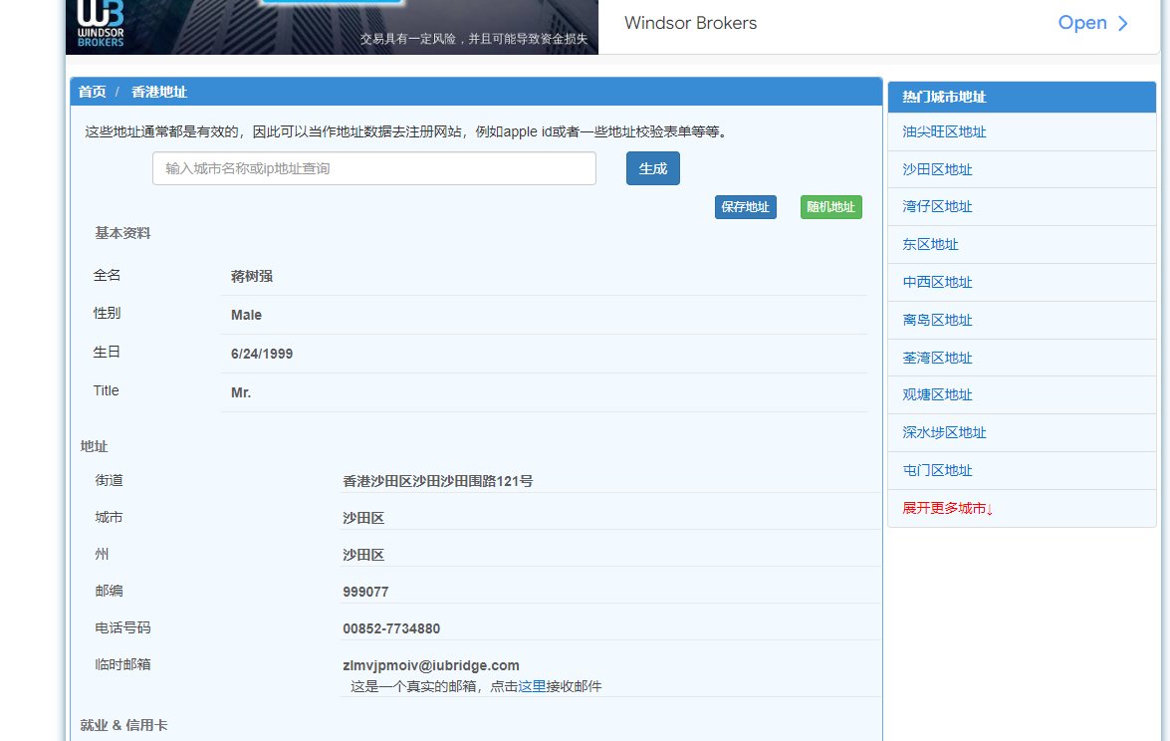Open 荃湾区地址 from the sidebar

coord(936,358)
